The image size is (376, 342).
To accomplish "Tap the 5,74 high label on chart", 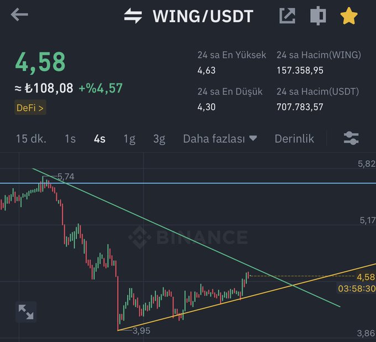I will 66,177.
